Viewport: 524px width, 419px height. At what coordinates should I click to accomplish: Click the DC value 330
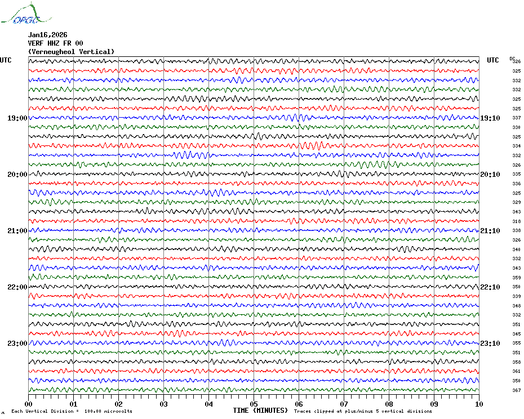click(x=517, y=127)
